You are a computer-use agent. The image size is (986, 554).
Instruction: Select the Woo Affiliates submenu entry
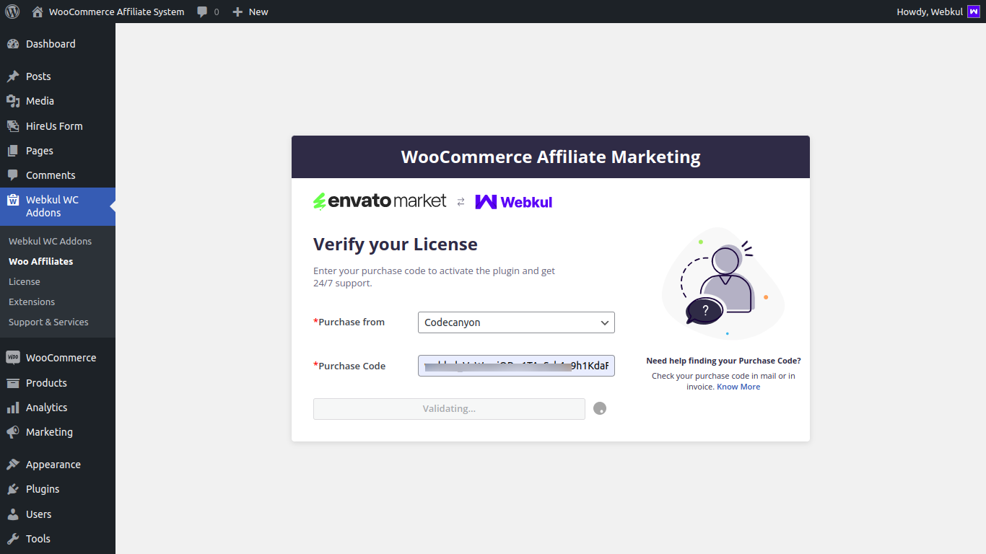click(x=41, y=261)
